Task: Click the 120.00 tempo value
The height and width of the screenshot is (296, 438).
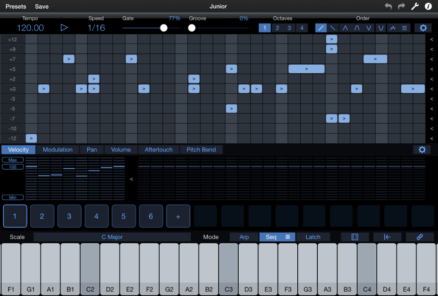Action: point(30,28)
